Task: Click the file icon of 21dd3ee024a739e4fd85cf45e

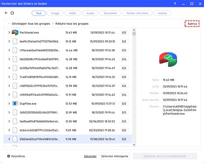Action: [x=15, y=139]
